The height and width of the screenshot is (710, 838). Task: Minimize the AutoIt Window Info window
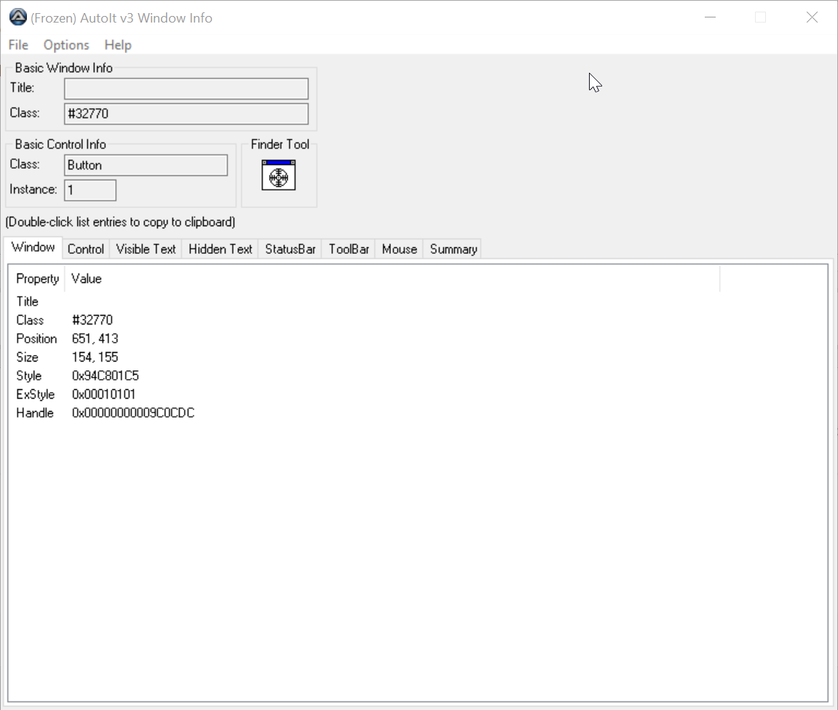point(711,17)
